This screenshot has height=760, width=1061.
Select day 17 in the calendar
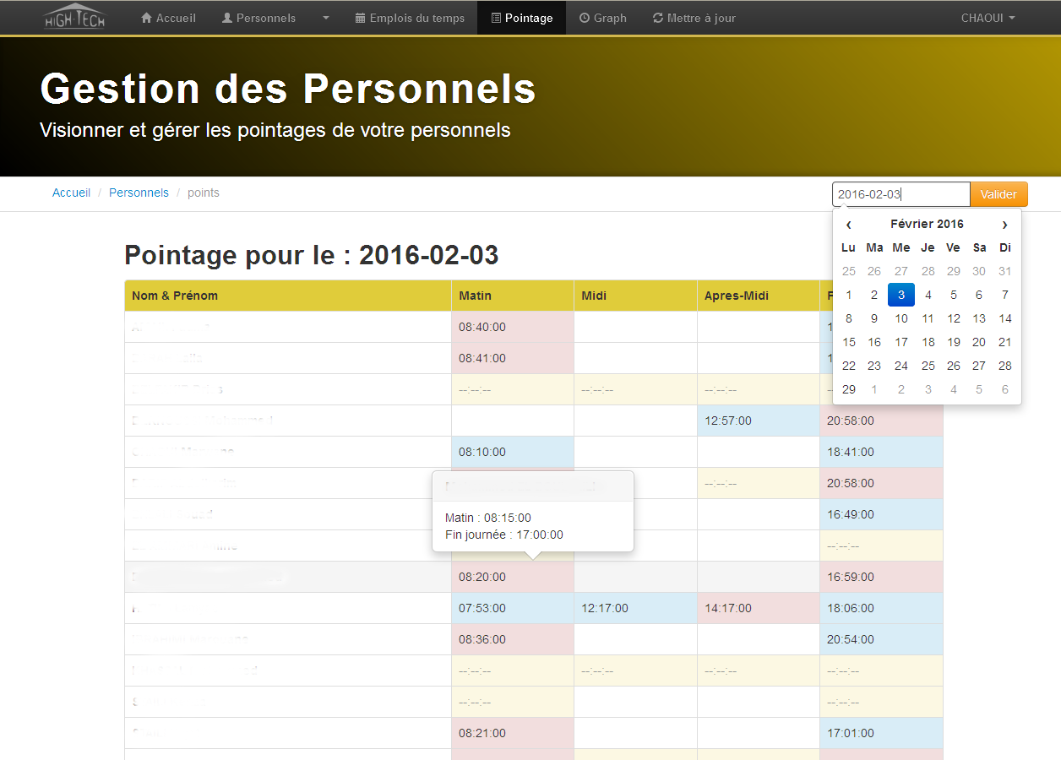[901, 342]
